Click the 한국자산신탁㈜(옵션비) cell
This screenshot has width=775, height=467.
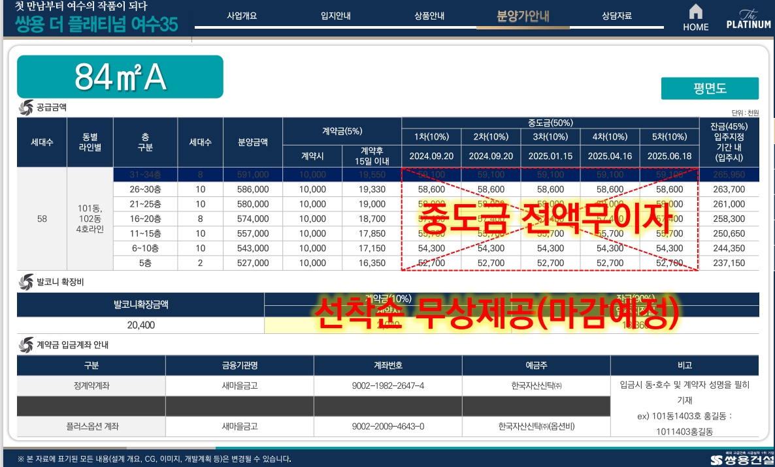(x=536, y=427)
